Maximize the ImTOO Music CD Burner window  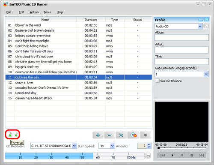coord(204,4)
